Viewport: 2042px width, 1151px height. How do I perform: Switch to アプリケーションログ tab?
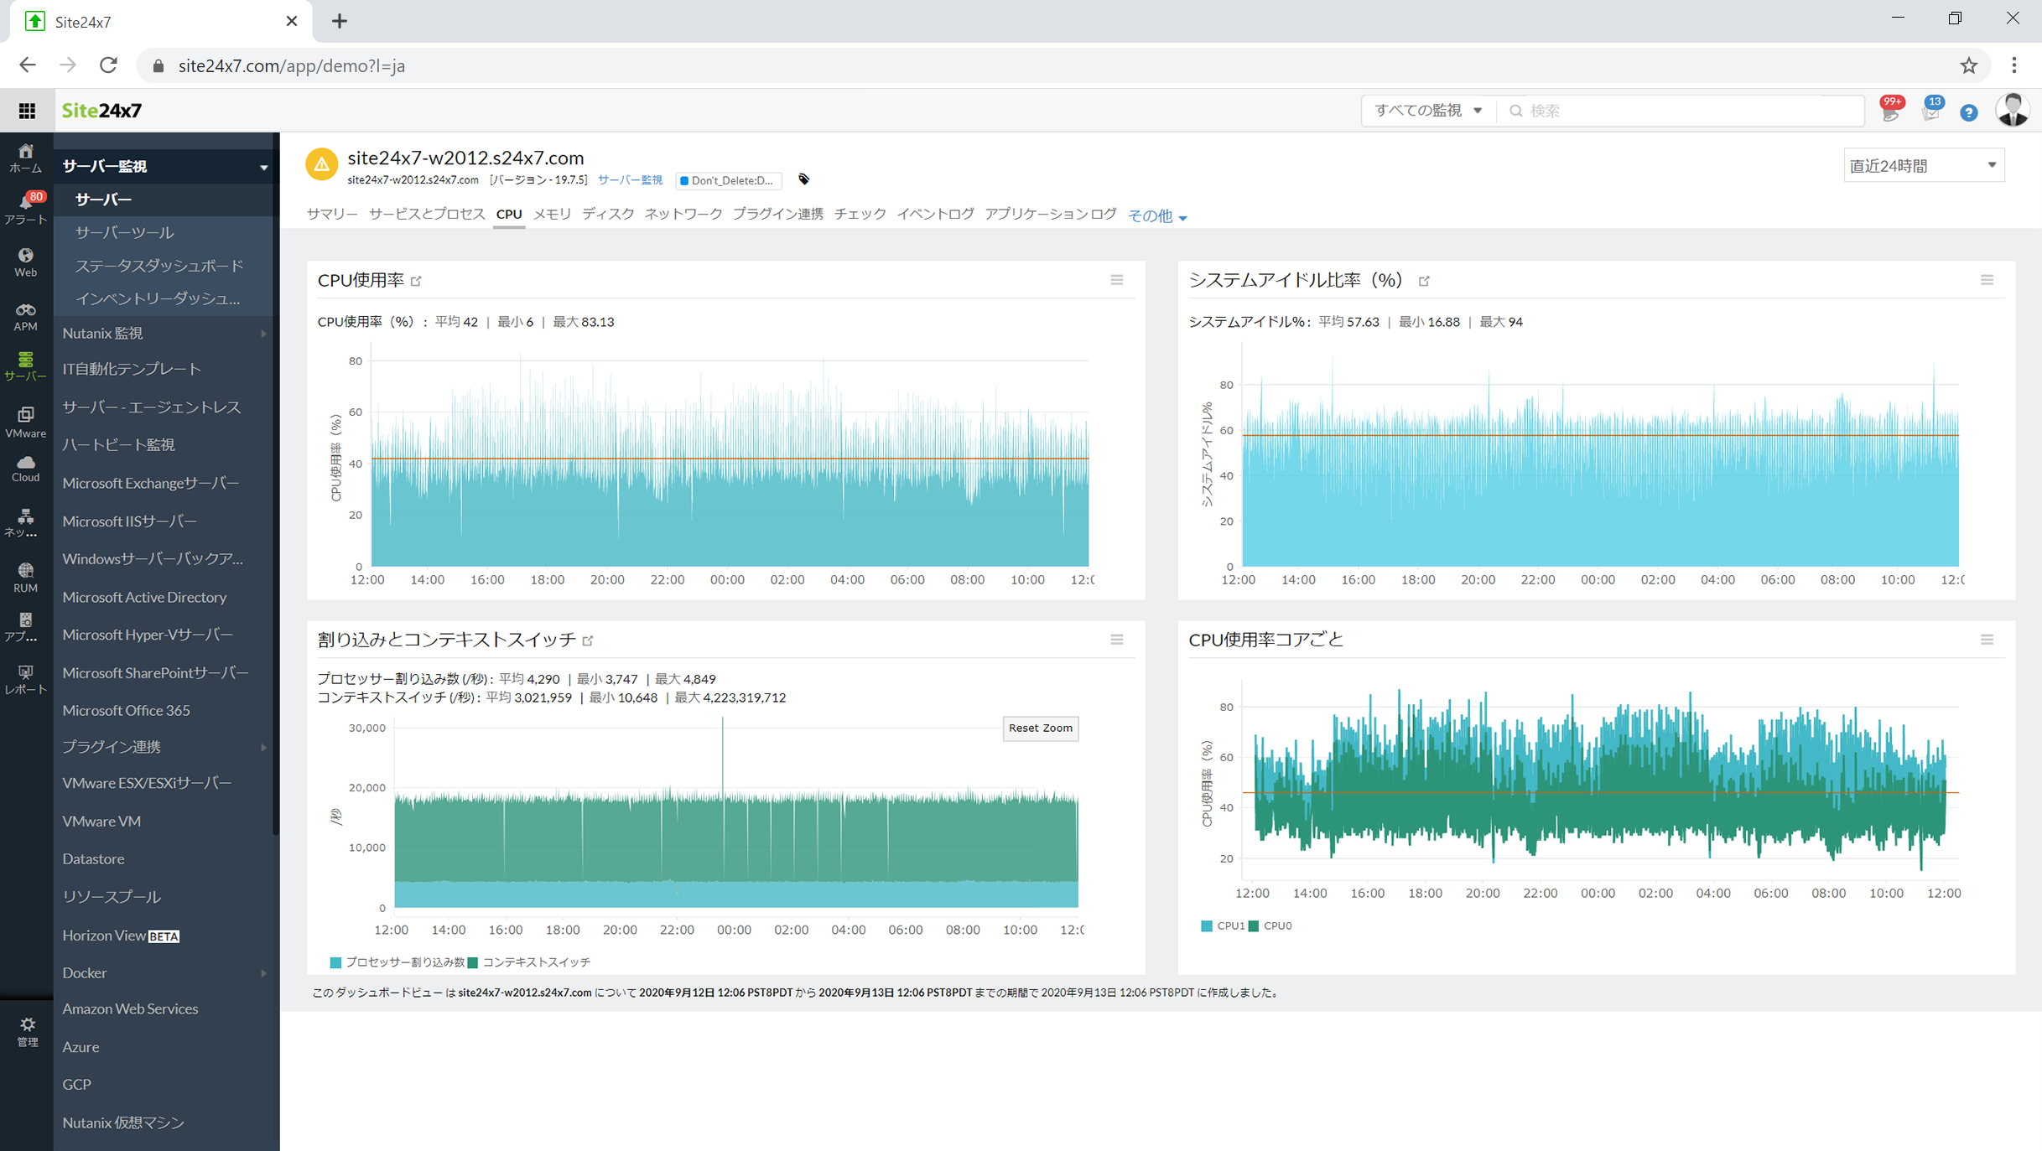click(1050, 215)
